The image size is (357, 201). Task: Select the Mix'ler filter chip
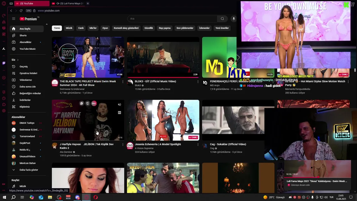93,28
